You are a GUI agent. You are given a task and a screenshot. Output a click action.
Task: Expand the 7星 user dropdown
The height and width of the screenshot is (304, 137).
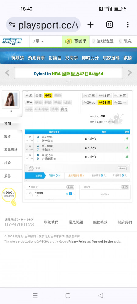tap(38, 41)
